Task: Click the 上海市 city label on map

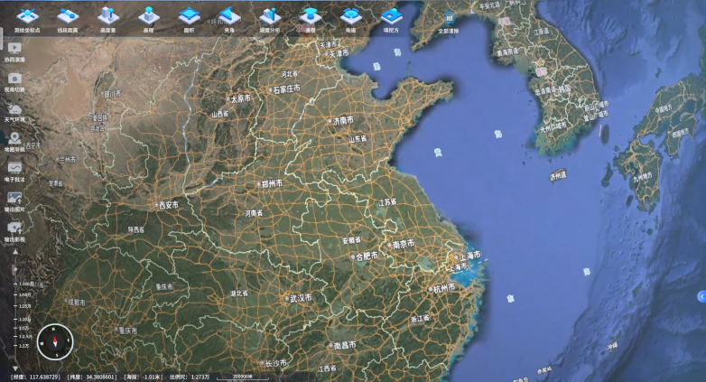Action: coord(468,256)
